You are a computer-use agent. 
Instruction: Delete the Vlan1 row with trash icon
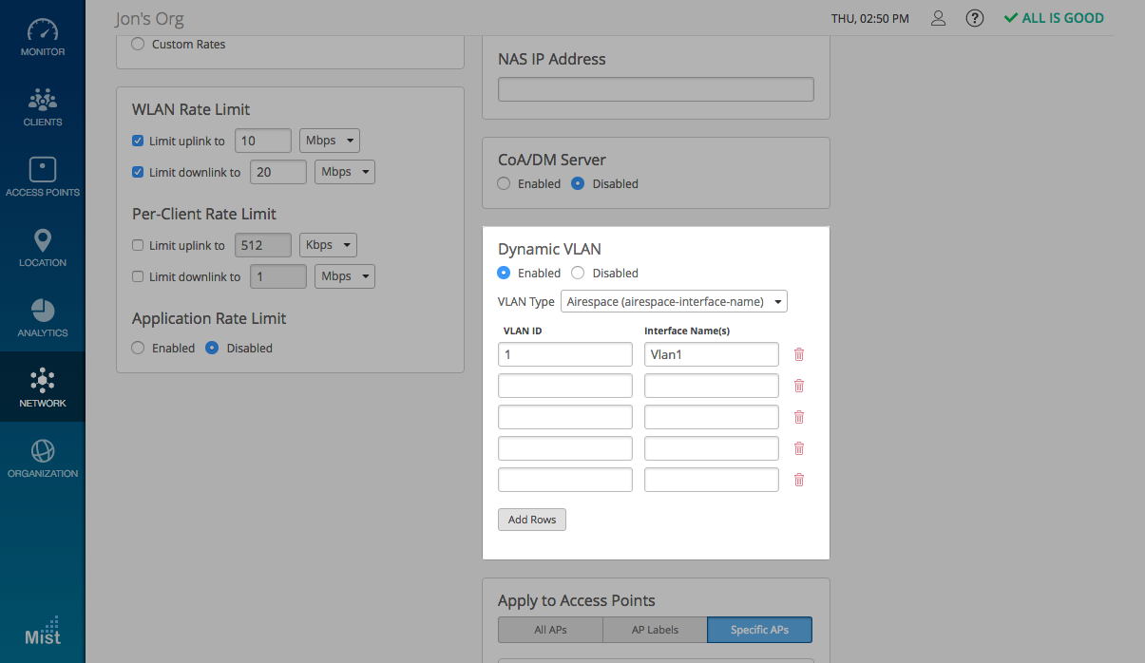click(x=799, y=354)
